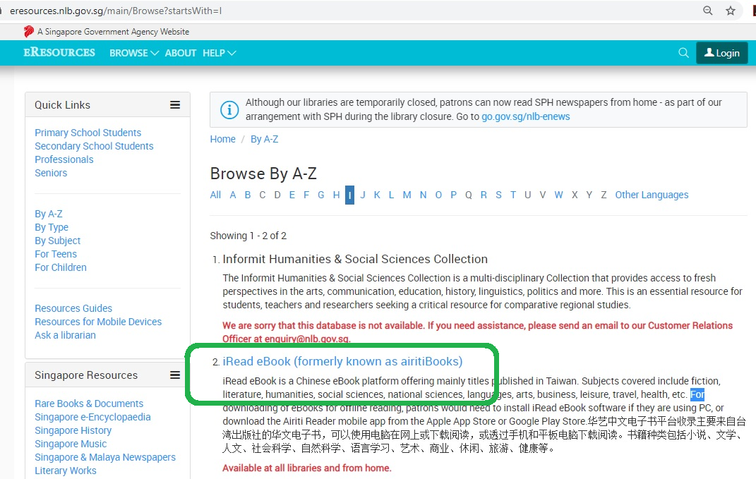Expand the HELP dropdown menu
The image size is (756, 479).
coord(219,53)
